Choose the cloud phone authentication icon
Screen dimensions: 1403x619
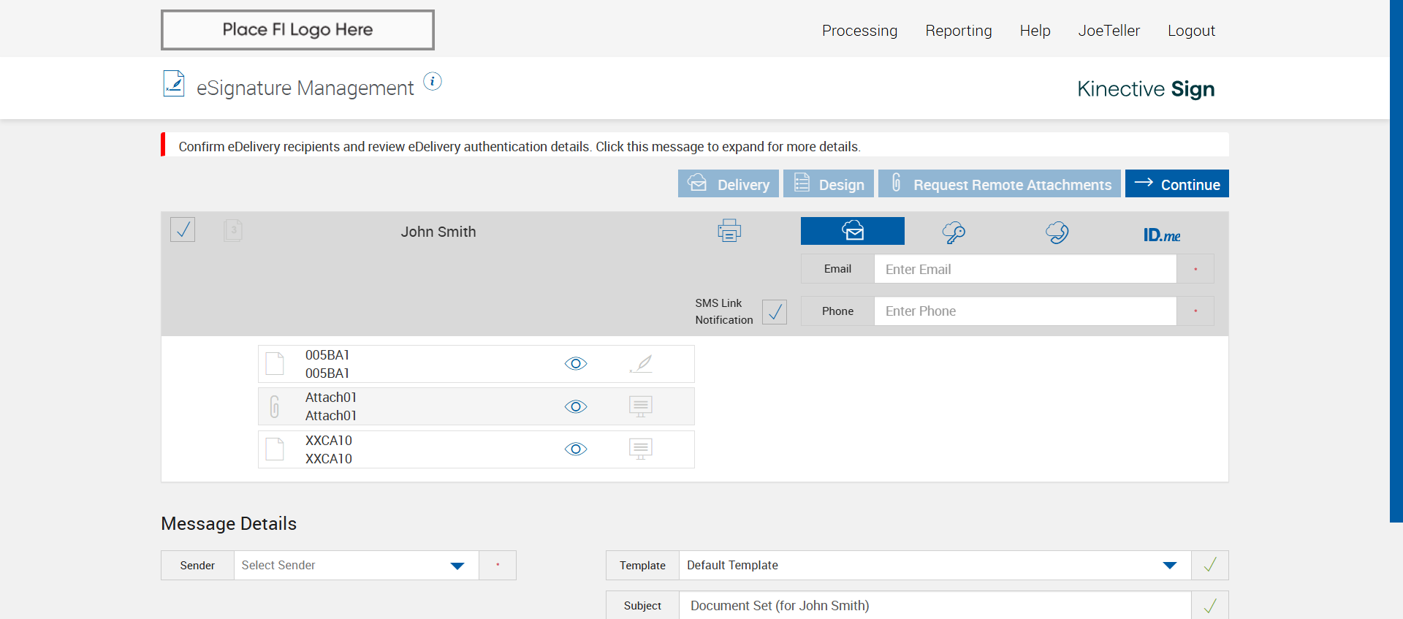[1057, 232]
